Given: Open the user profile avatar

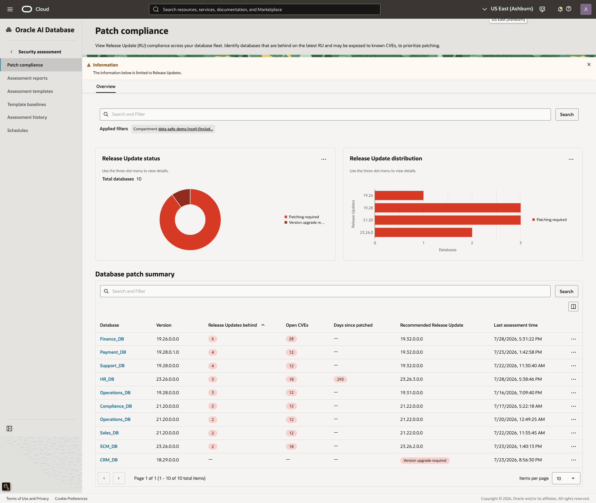Looking at the screenshot, I should 586,9.
